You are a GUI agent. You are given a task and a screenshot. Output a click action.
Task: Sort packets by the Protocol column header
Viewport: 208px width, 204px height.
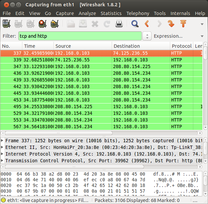(x=182, y=46)
